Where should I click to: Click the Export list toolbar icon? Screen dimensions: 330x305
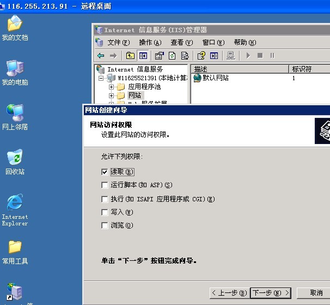click(x=185, y=56)
